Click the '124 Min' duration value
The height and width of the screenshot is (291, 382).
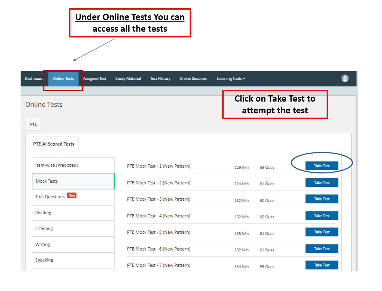coord(241,184)
